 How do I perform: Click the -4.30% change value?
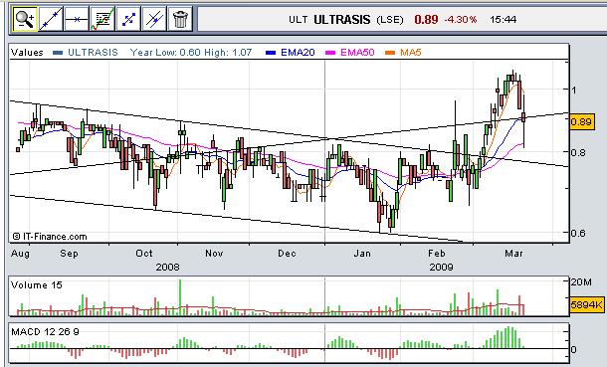click(x=461, y=19)
